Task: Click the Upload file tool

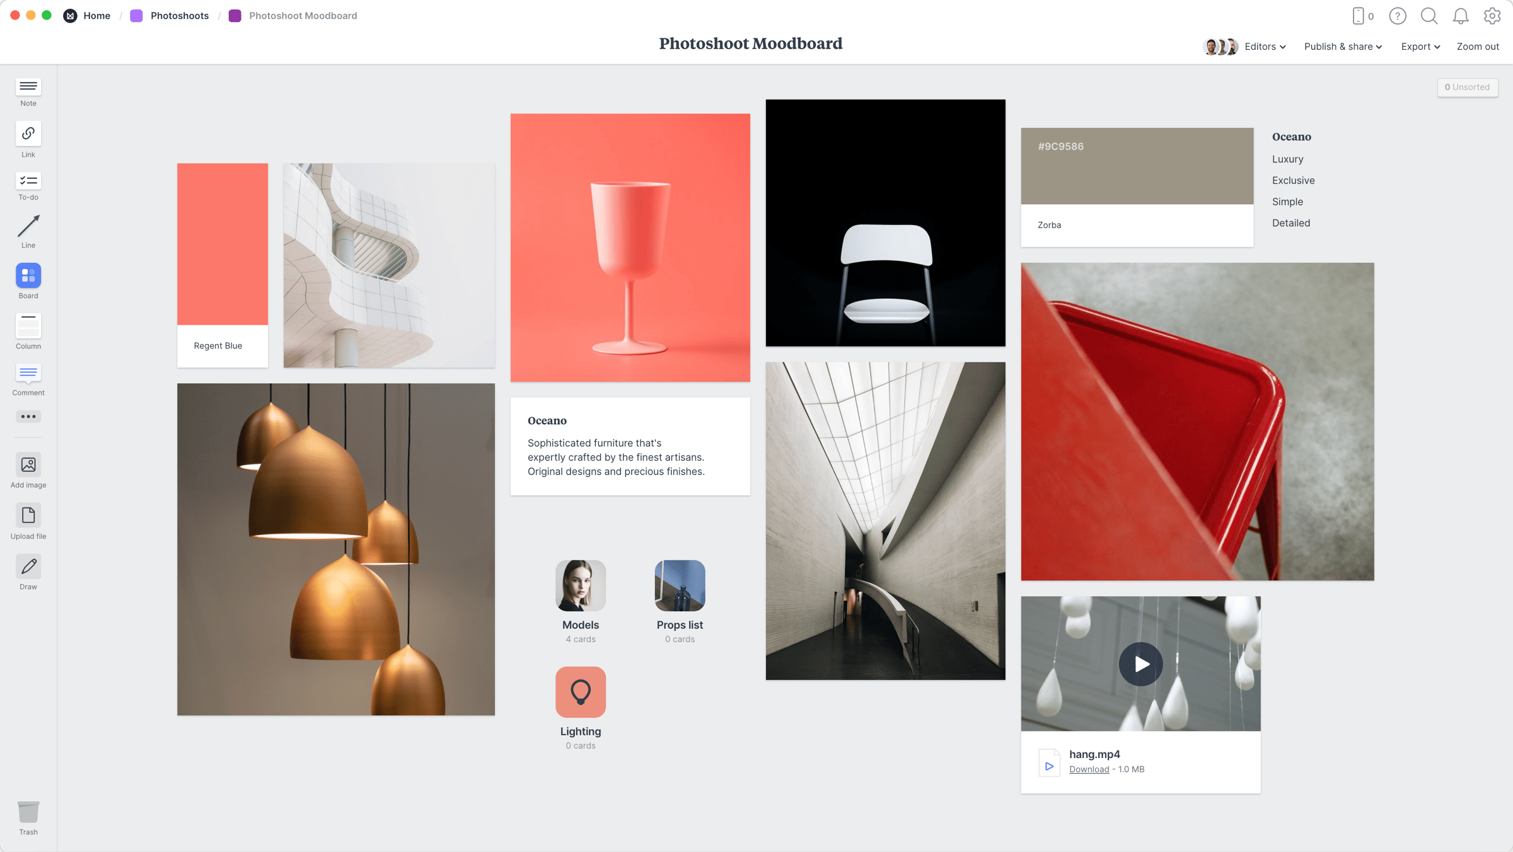Action: (x=28, y=515)
